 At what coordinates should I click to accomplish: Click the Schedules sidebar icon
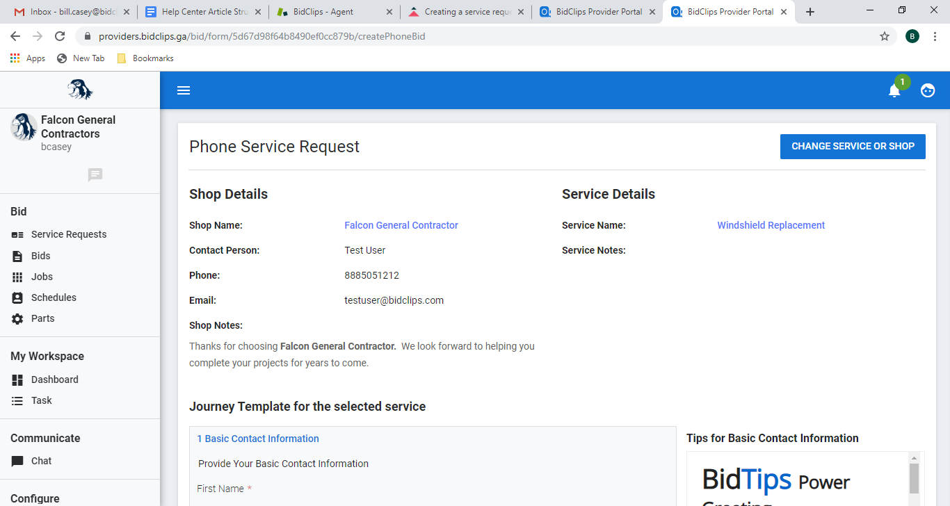17,297
